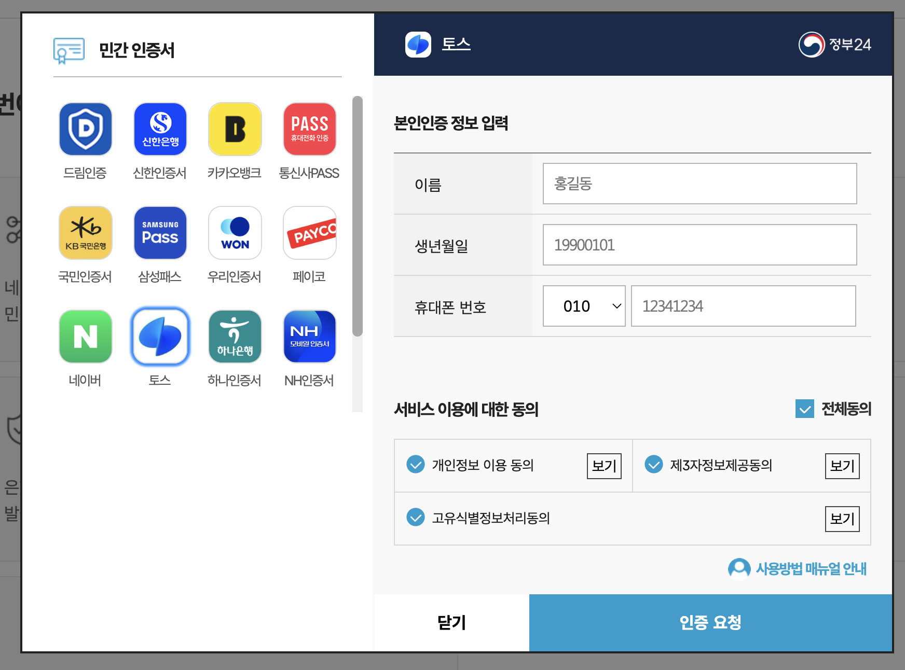Select the 드림인증 certificate icon
Viewport: 905px width, 670px height.
click(x=86, y=129)
